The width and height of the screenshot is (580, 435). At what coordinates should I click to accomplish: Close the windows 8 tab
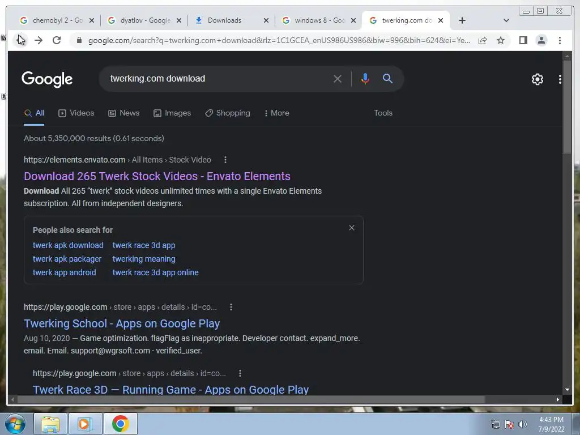point(353,20)
